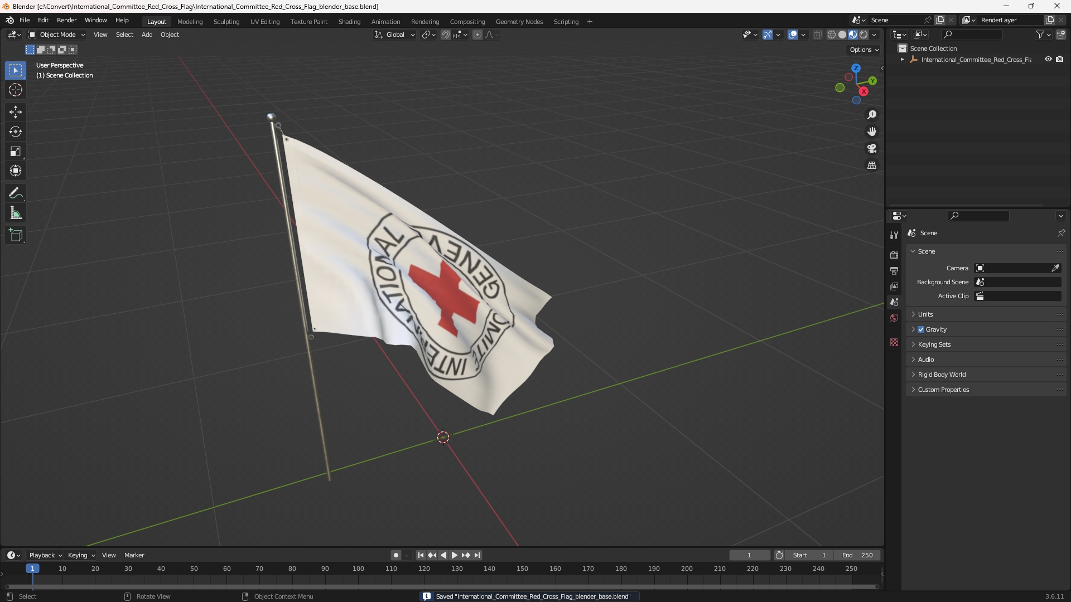Image resolution: width=1071 pixels, height=602 pixels.
Task: Open the viewport Options dropdown
Action: tap(864, 50)
